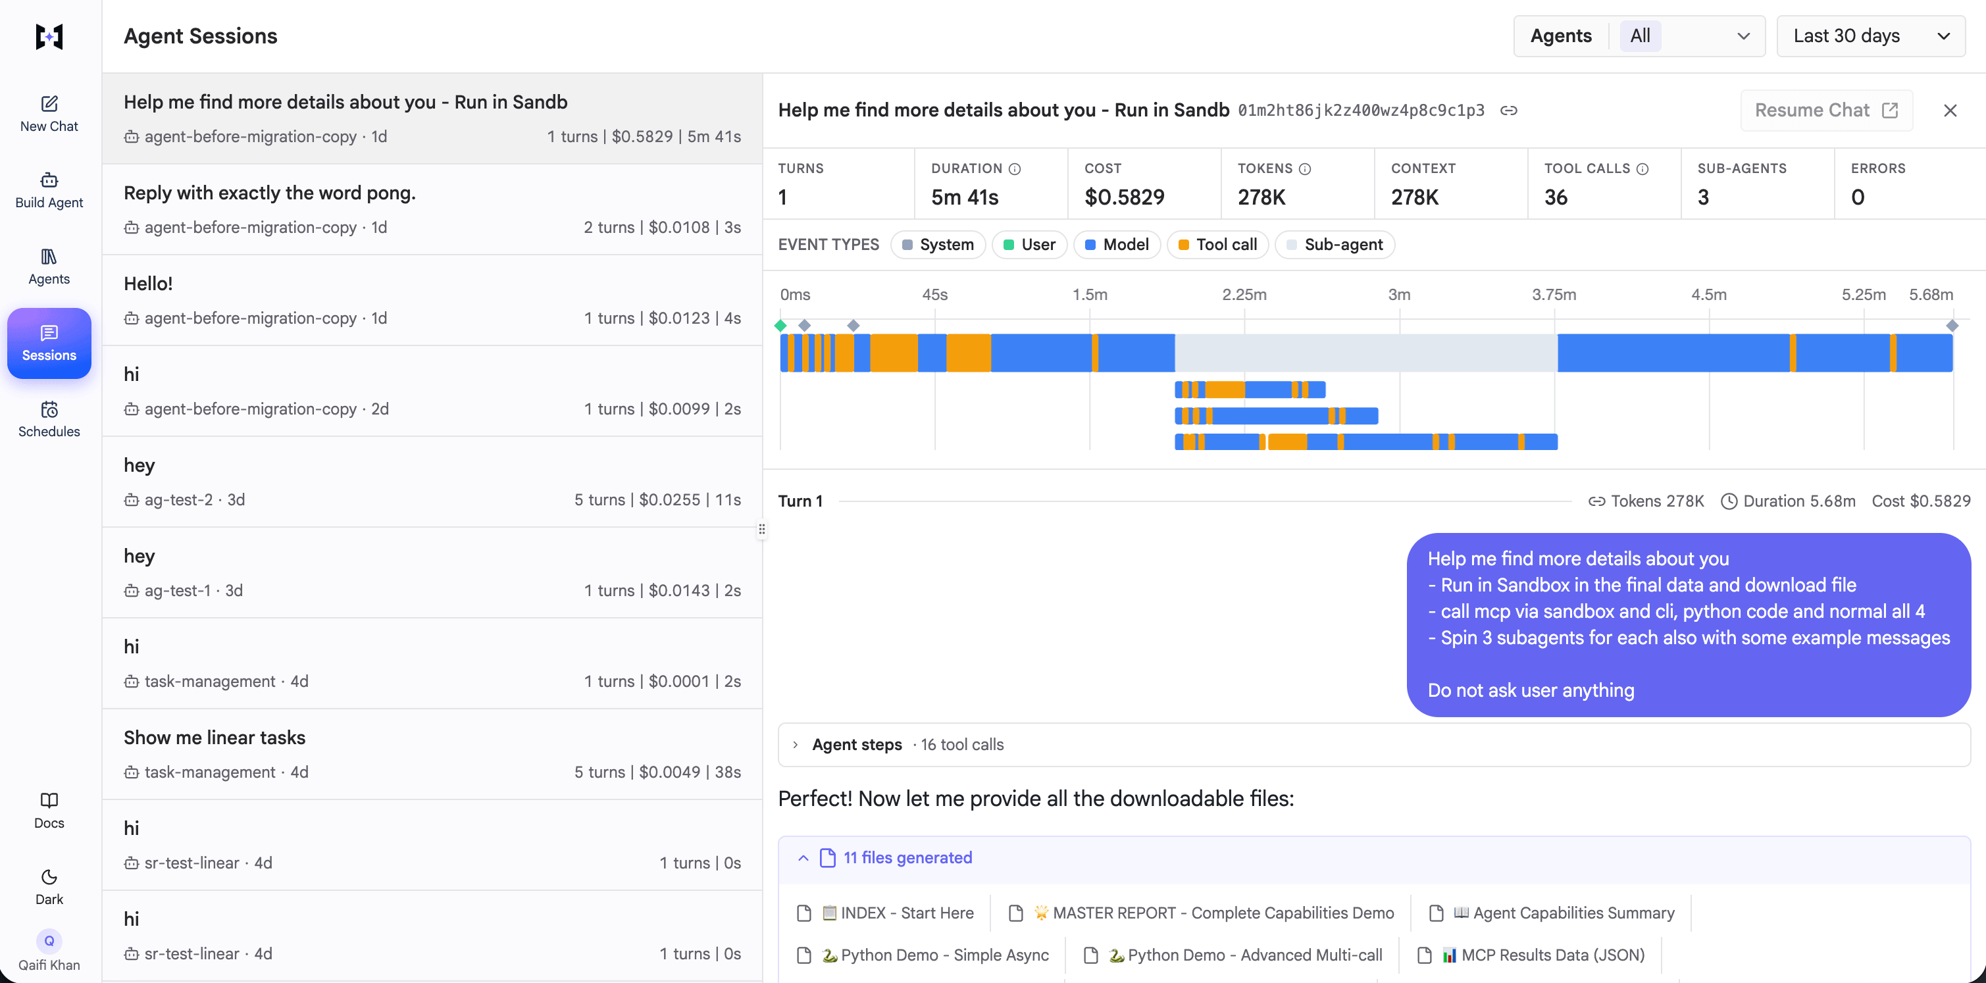
Task: Click the end marker at 5.68m
Action: pyautogui.click(x=1952, y=325)
